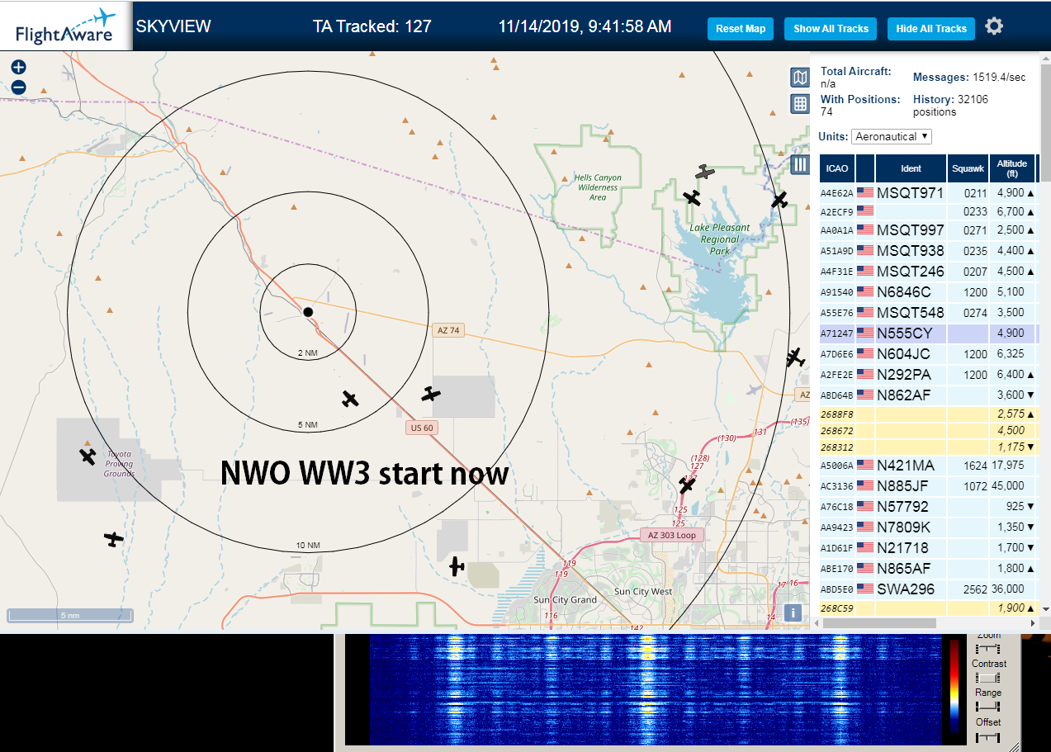Click horizontal scrollbar left arrow under table
The width and height of the screenshot is (1051, 752).
(x=817, y=622)
